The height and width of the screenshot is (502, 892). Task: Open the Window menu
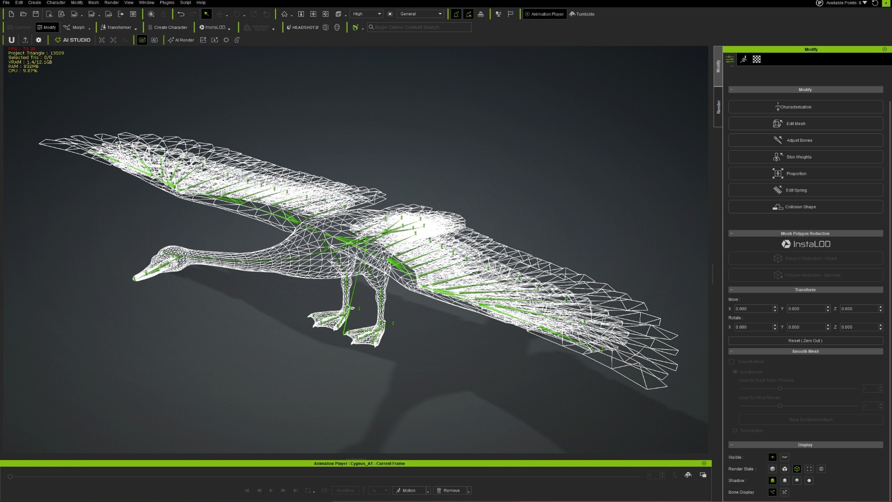click(x=146, y=3)
